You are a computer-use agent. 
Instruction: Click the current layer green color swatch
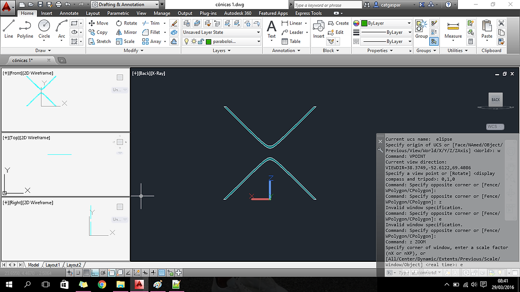pos(209,42)
